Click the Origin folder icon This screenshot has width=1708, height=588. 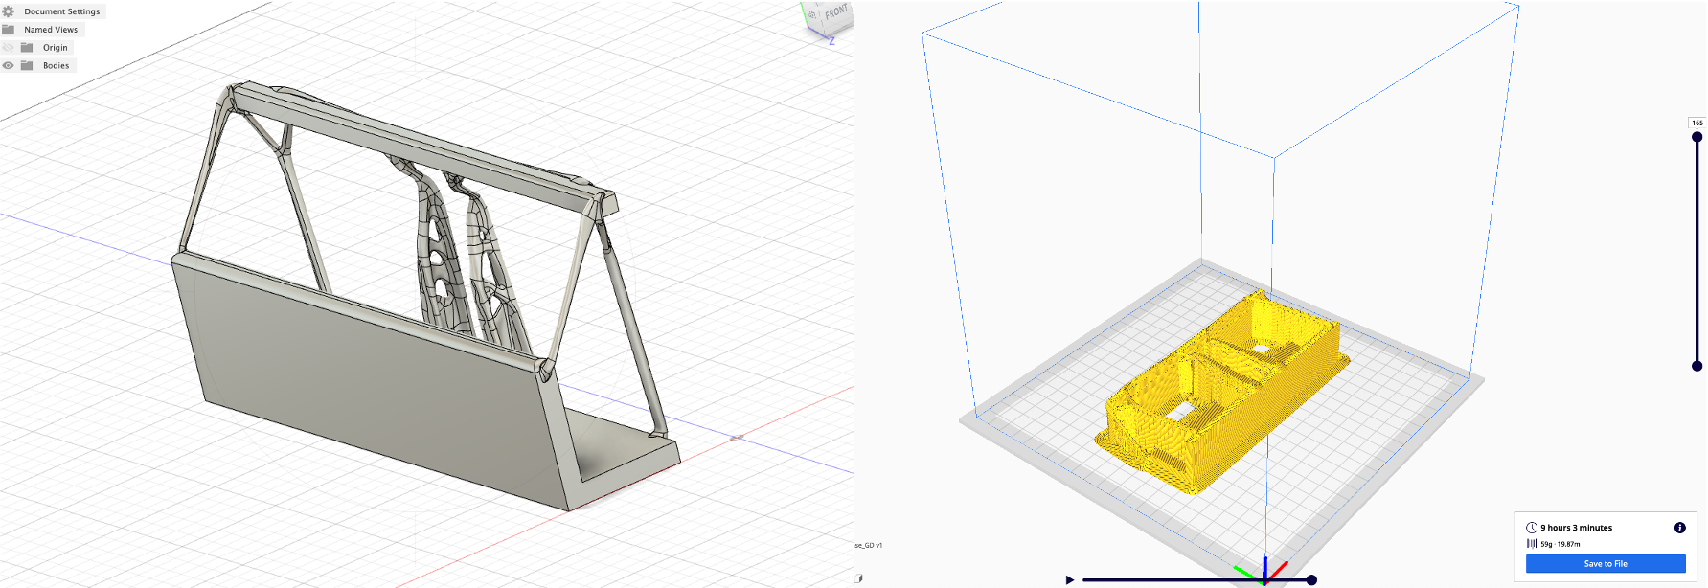[27, 47]
